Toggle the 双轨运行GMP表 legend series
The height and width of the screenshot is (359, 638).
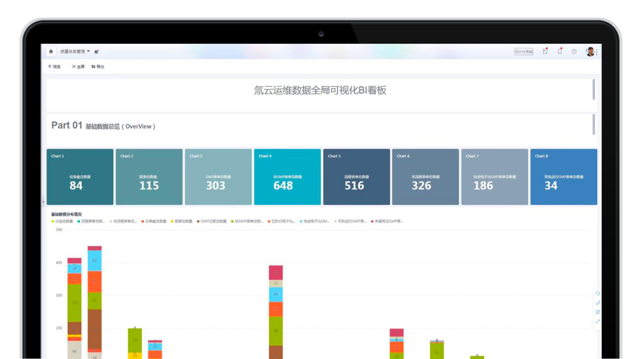pyautogui.click(x=350, y=221)
